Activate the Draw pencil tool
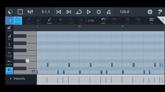165x92 pixels. pos(49,21)
